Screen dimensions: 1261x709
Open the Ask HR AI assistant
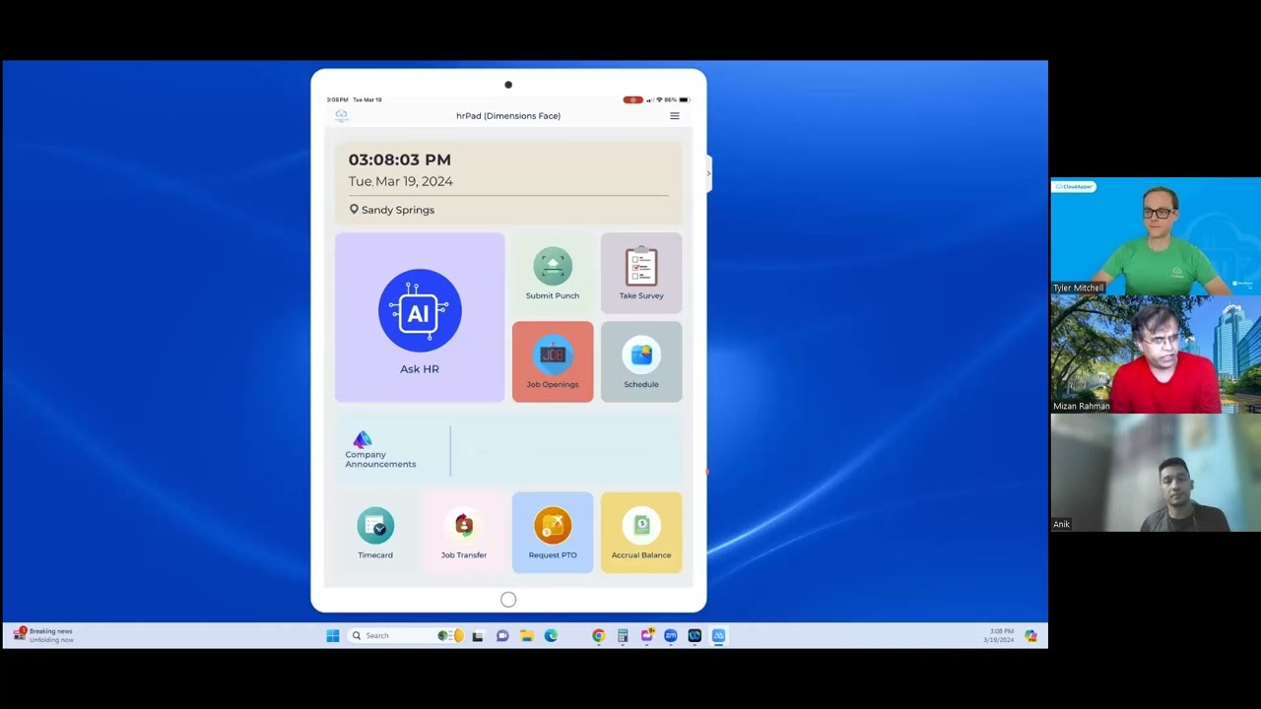(420, 315)
